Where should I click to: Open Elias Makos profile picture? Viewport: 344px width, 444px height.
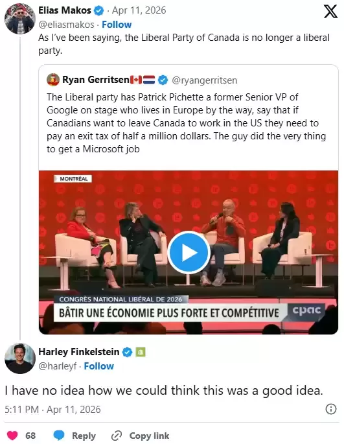point(20,18)
